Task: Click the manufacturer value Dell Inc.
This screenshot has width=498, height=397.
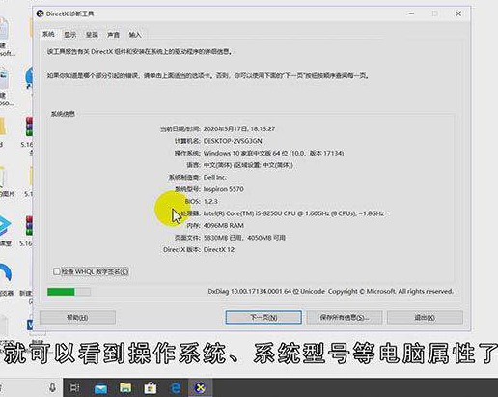Action: (x=215, y=177)
